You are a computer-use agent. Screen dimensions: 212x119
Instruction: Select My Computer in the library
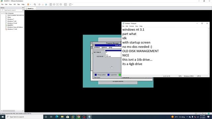10,13
